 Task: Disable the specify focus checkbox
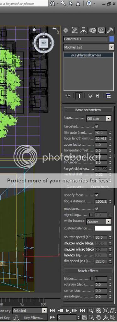click(97, 195)
